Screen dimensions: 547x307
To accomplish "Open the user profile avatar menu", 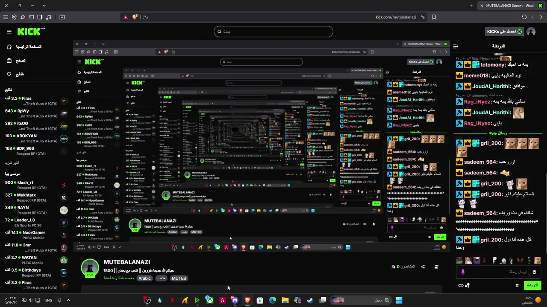I will pos(531,32).
